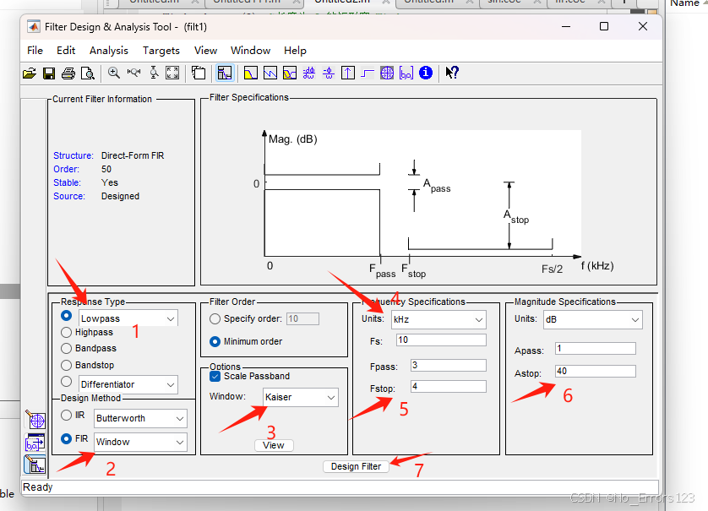
Task: Select the Zoom In tool
Action: [x=113, y=73]
